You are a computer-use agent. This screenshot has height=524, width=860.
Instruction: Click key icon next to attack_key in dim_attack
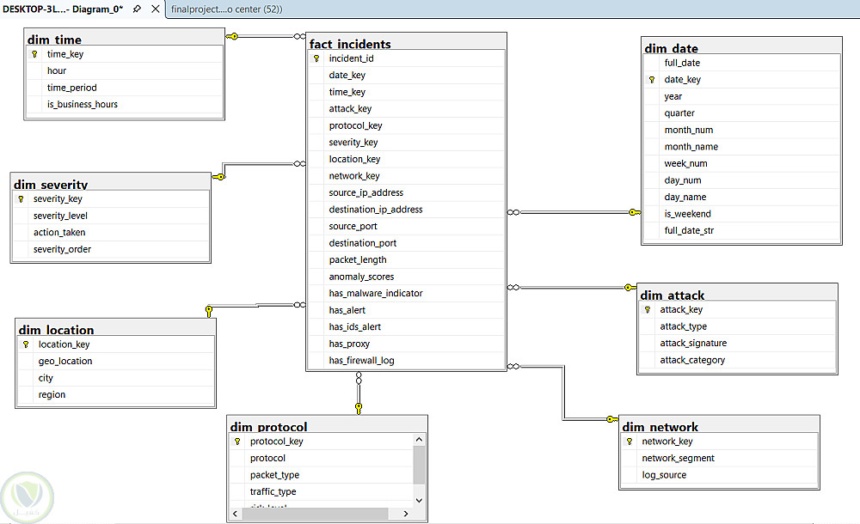(648, 310)
